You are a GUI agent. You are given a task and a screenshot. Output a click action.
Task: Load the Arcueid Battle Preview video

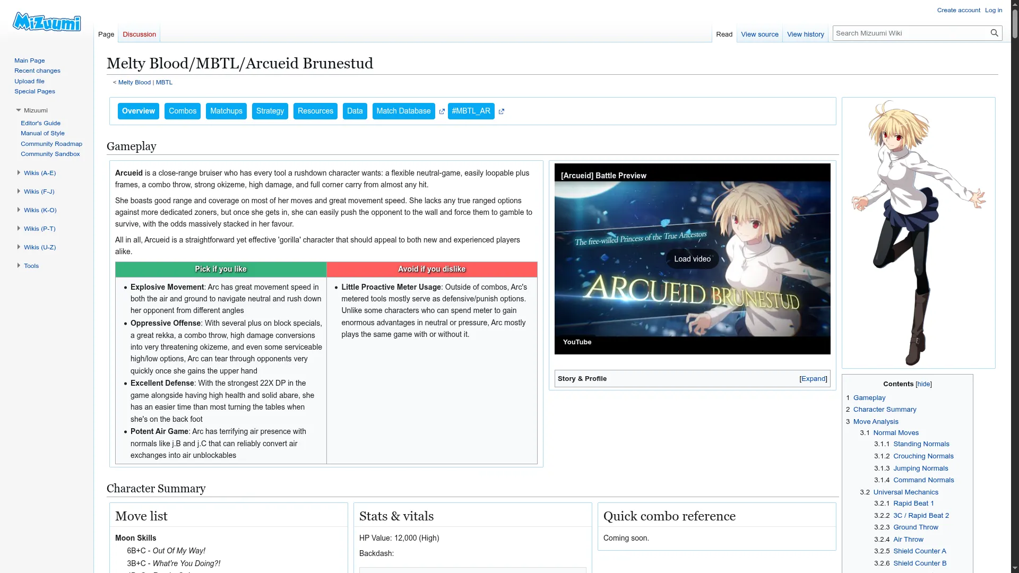click(x=692, y=259)
